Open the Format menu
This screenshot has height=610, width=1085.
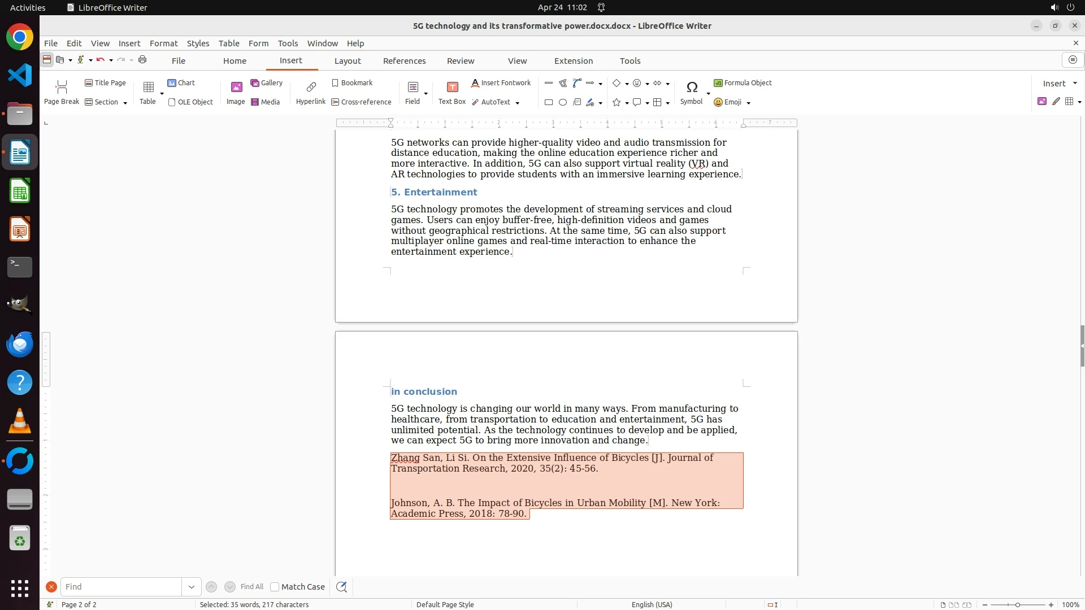pos(163,43)
